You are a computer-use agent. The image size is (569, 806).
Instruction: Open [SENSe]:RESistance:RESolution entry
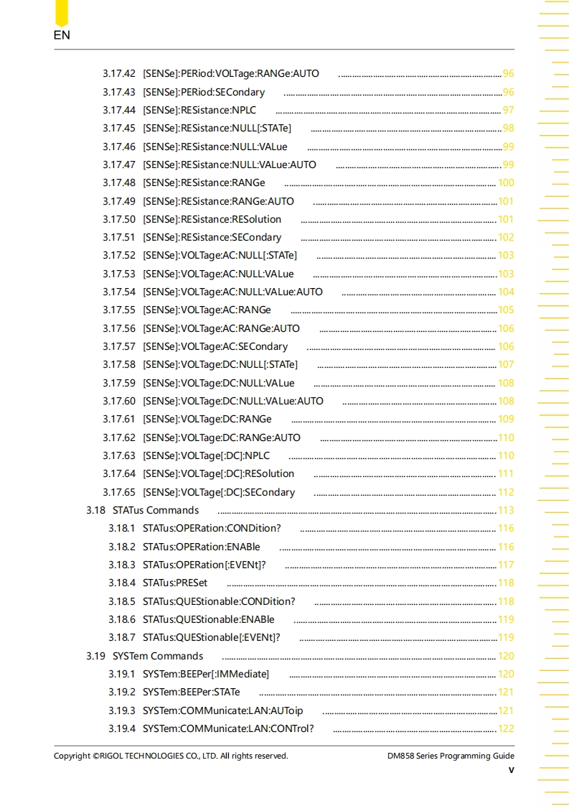(x=212, y=219)
